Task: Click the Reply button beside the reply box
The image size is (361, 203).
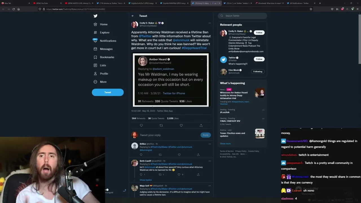Action: click(206, 135)
